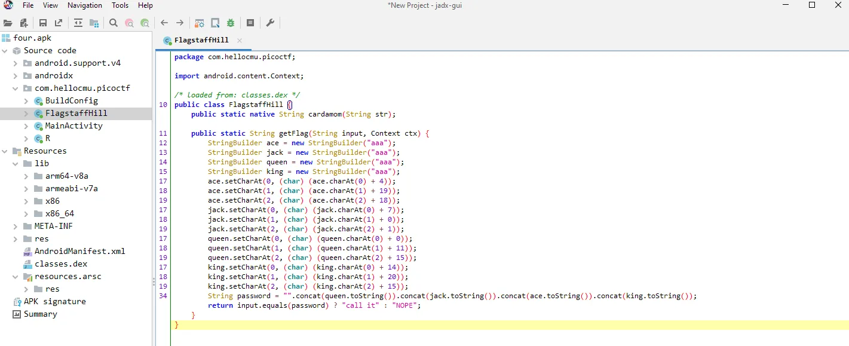This screenshot has height=346, width=849.
Task: Click the Add files toolbar icon
Action: 24,23
